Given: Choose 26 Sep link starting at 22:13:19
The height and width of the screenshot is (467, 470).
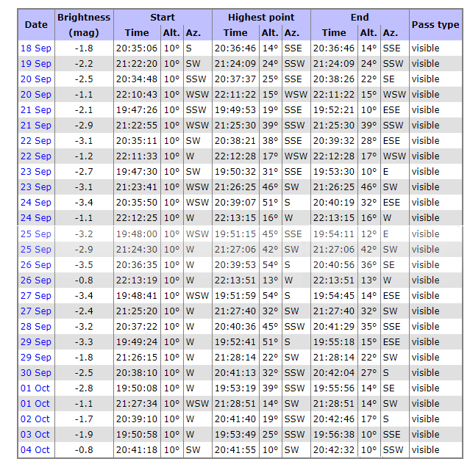Looking at the screenshot, I should [x=35, y=280].
